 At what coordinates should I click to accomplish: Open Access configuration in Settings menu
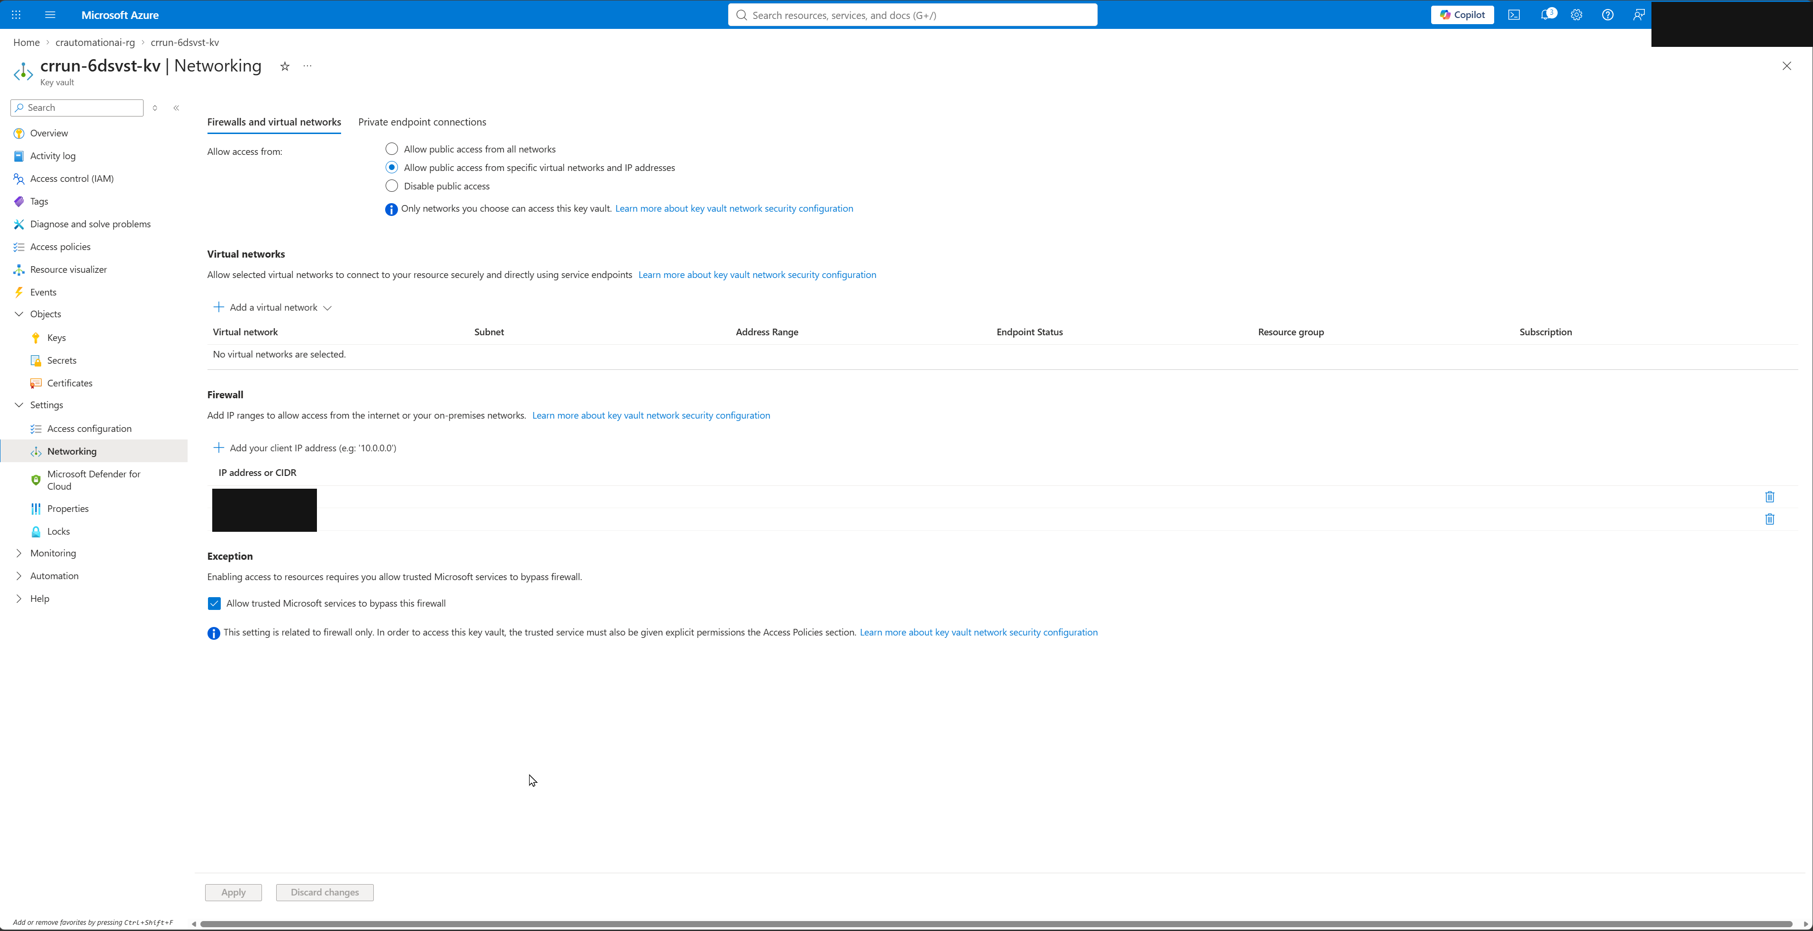click(90, 429)
